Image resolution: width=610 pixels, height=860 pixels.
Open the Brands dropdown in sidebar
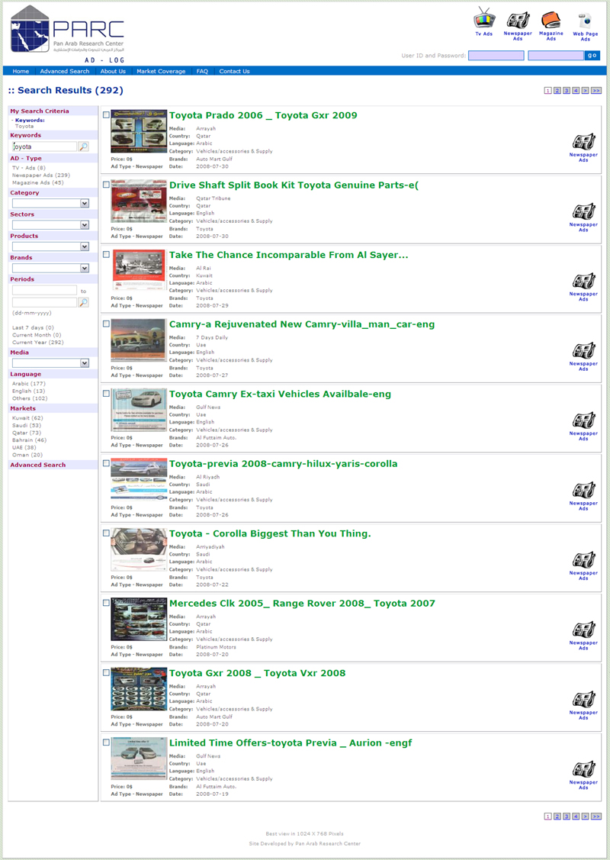click(x=50, y=268)
